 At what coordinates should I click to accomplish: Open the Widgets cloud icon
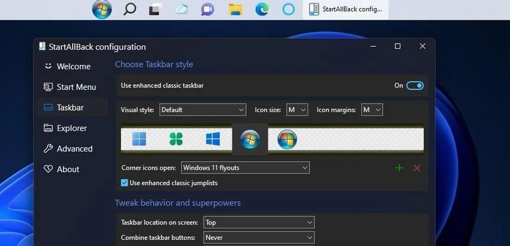click(182, 9)
